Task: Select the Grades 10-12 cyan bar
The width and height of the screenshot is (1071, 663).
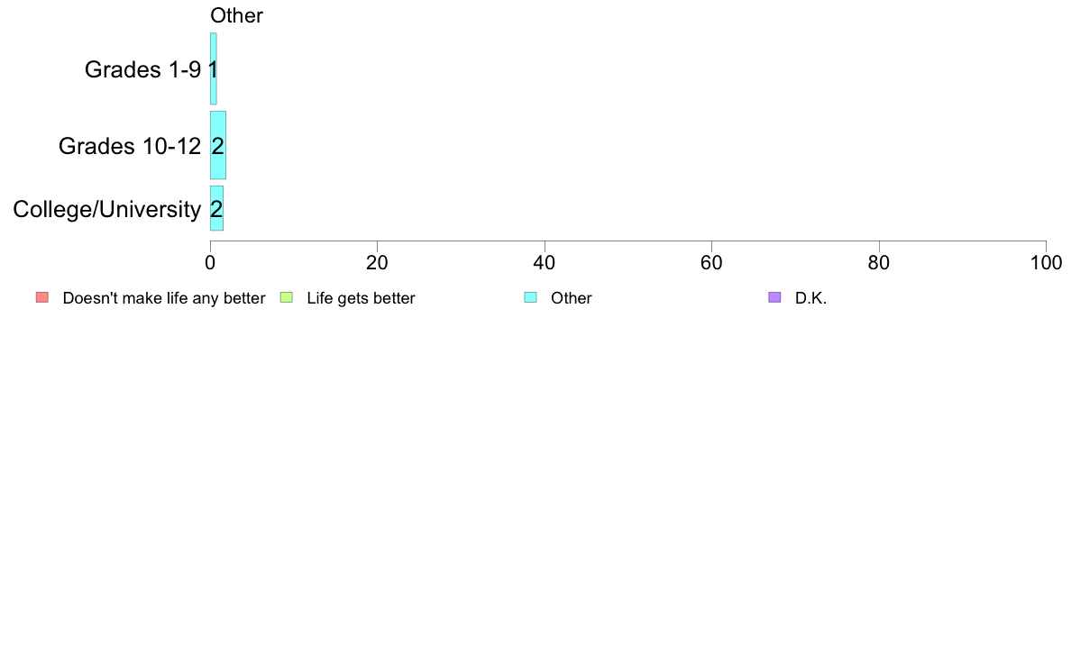Action: pos(218,145)
